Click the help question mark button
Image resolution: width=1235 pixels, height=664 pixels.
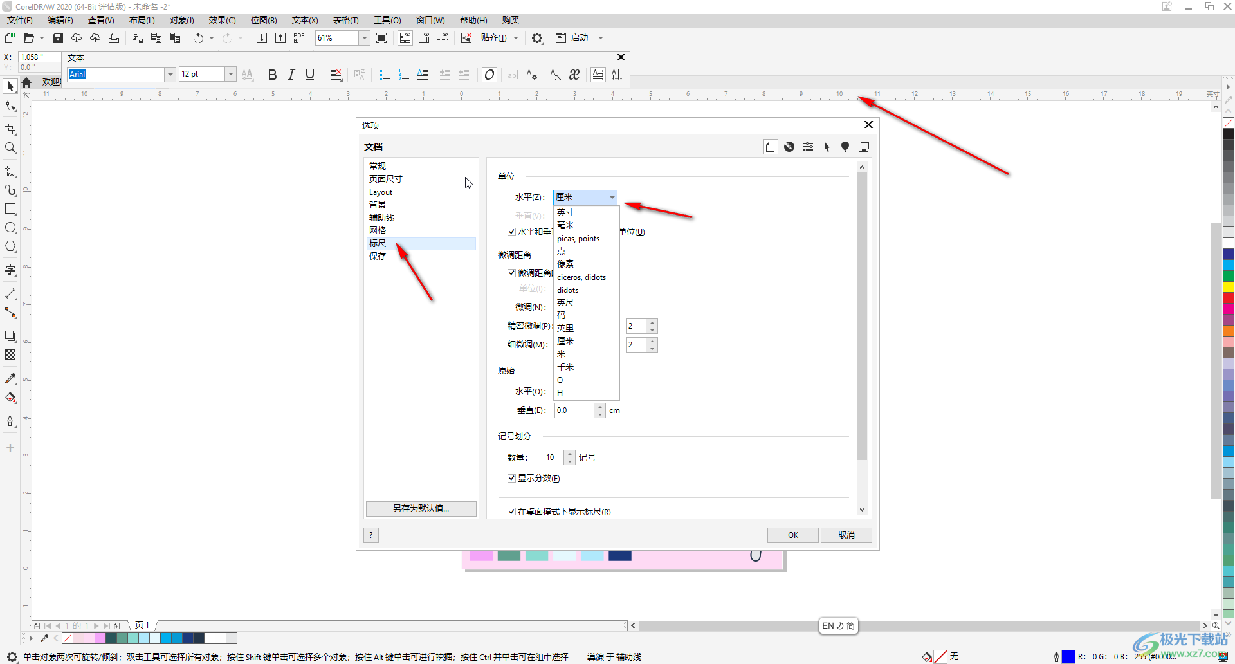click(x=371, y=535)
